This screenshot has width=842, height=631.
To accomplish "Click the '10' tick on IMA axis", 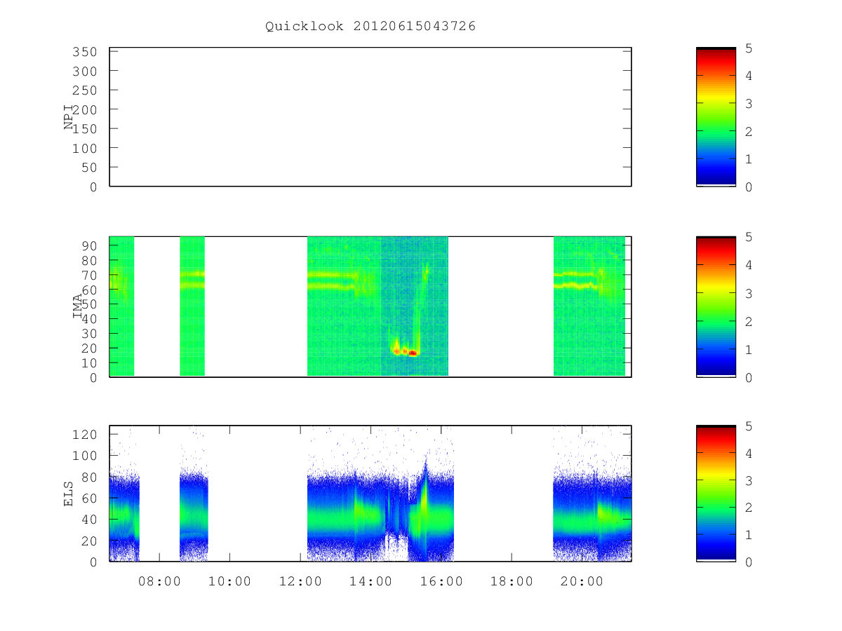I will [x=90, y=362].
